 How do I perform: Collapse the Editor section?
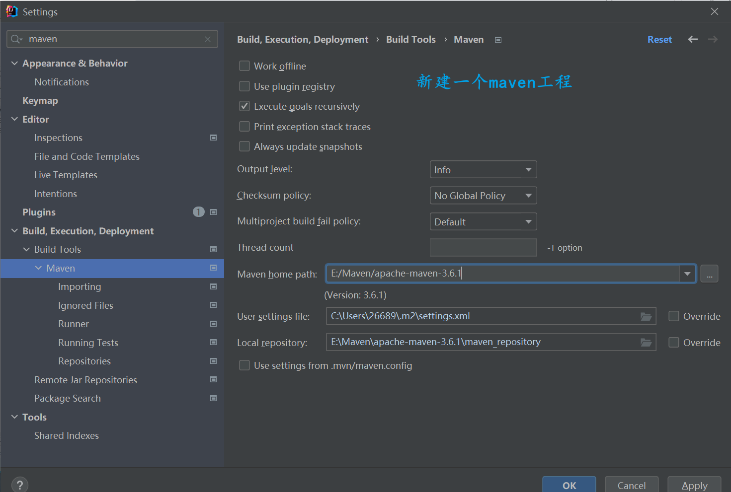click(14, 119)
